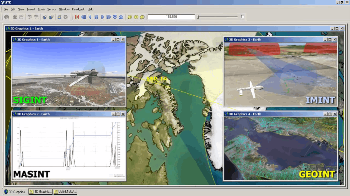Image resolution: width=350 pixels, height=196 pixels.
Task: Open the View menu
Action: [21, 9]
